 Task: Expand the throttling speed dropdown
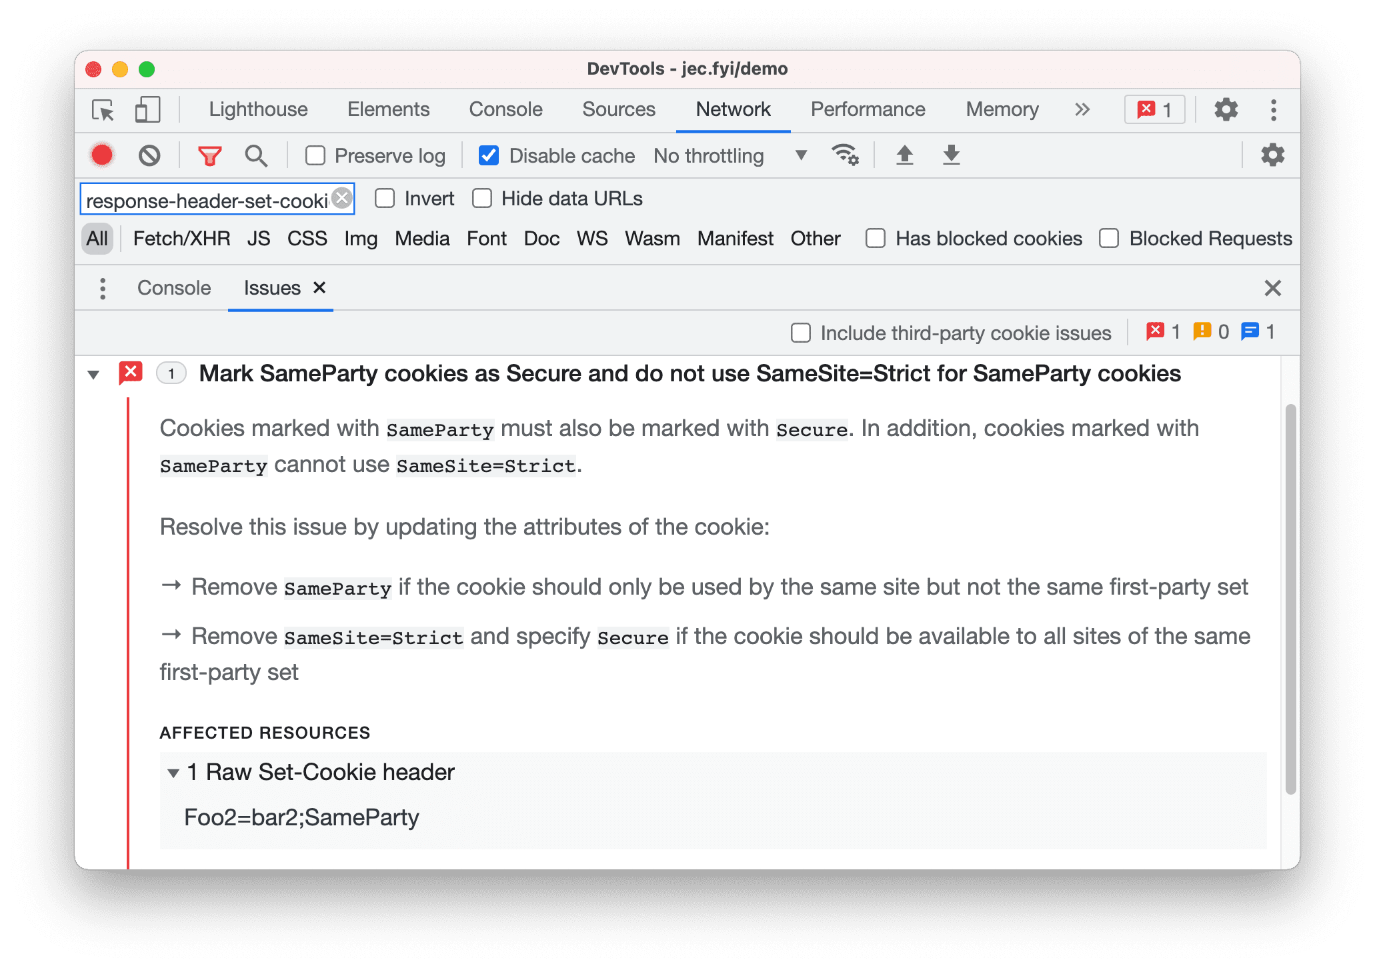point(802,157)
